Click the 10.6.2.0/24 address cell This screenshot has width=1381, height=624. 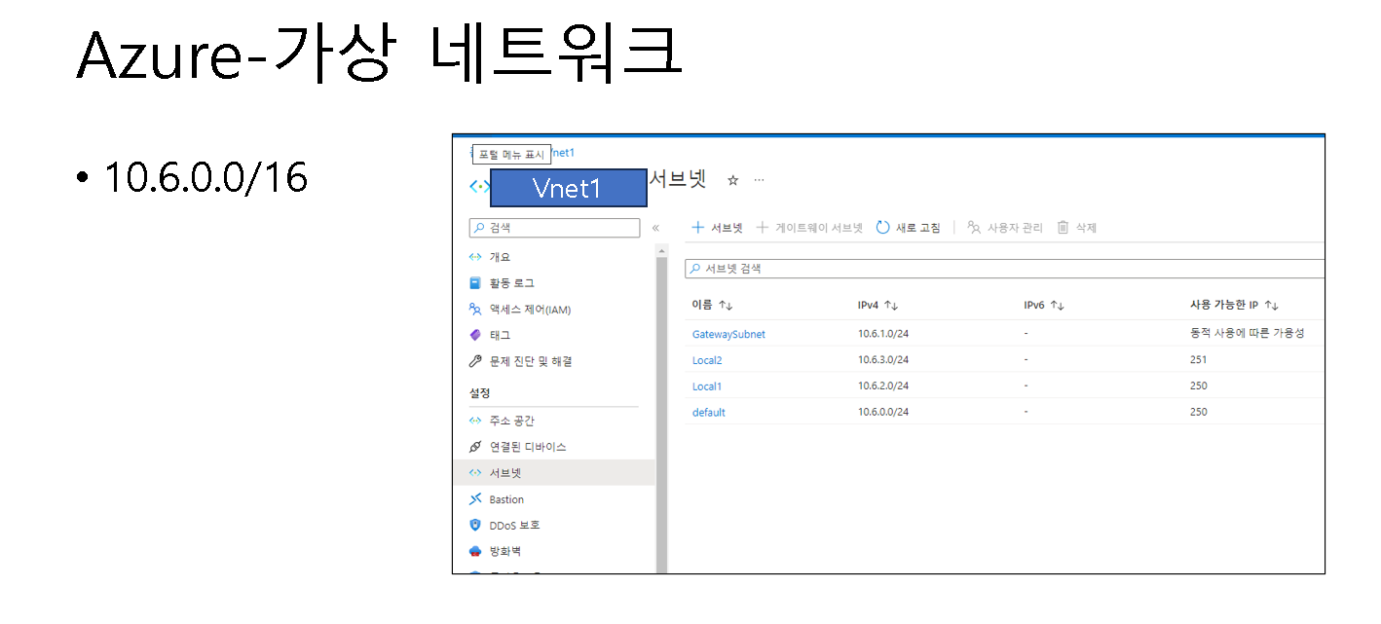[x=883, y=386]
